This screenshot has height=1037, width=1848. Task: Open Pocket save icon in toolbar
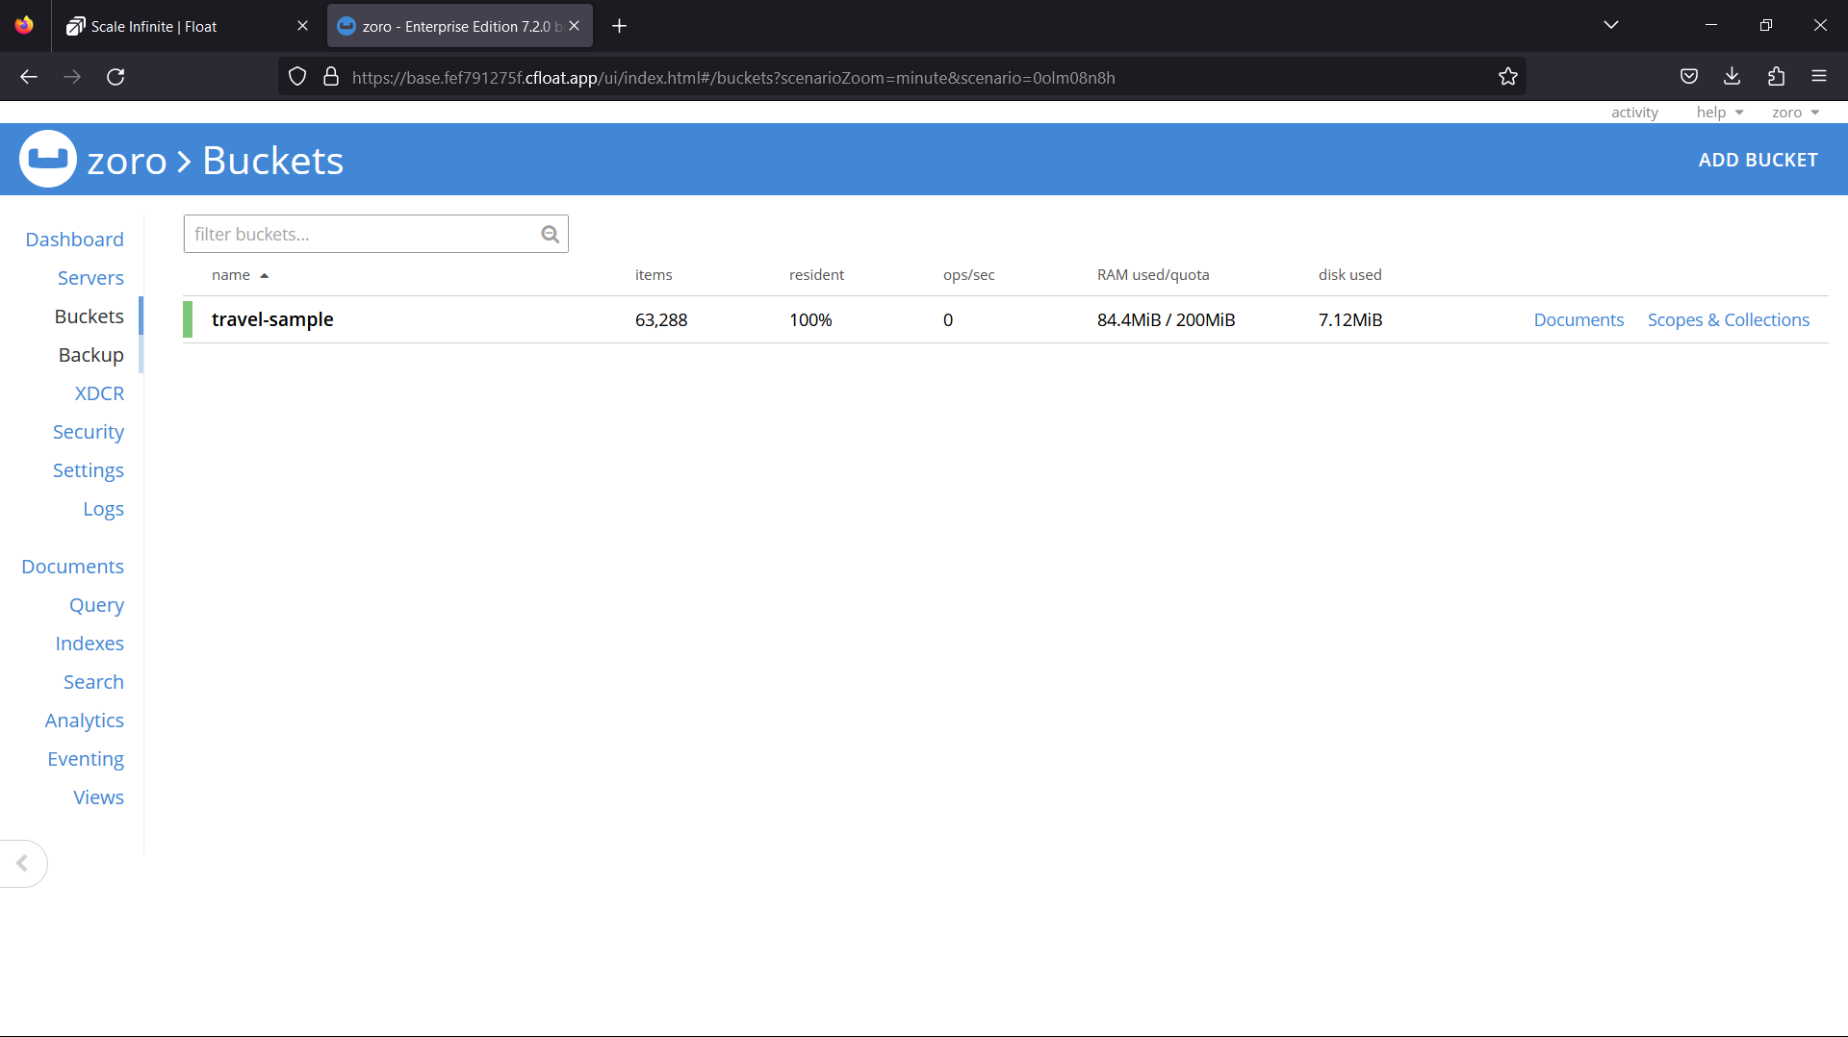click(1689, 77)
